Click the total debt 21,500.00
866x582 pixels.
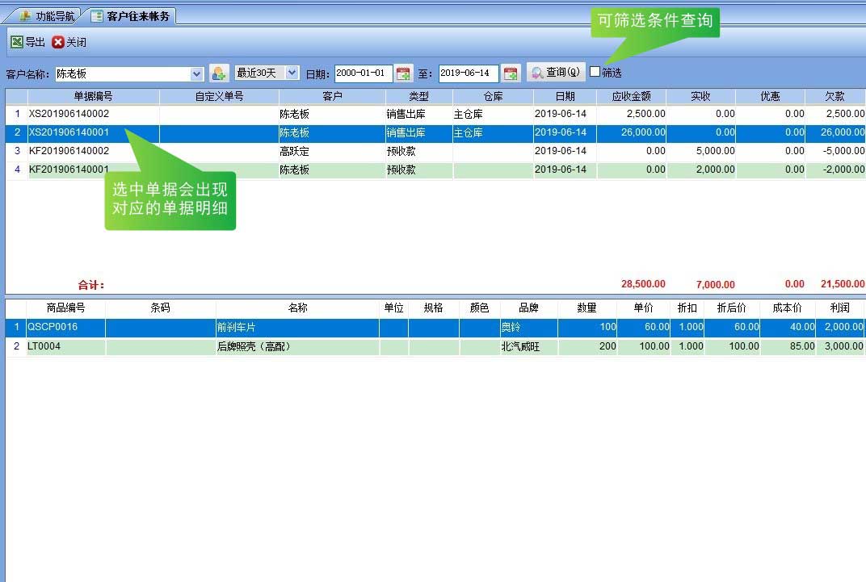843,284
